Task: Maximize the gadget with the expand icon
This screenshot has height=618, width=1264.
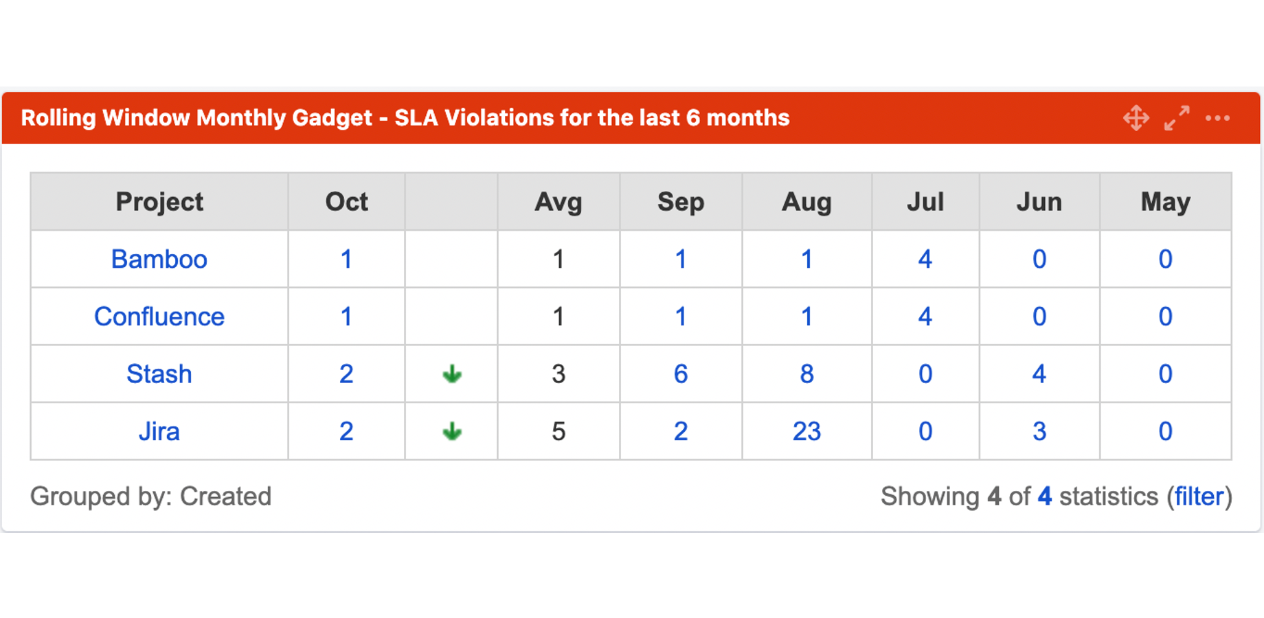Action: [x=1177, y=118]
